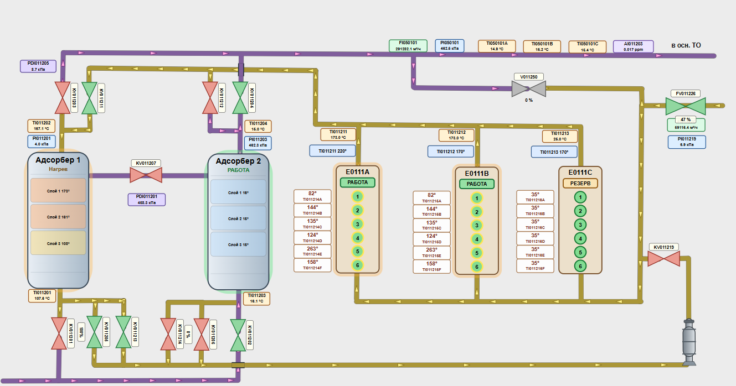The height and width of the screenshot is (386, 736).
Task: Click the РАБОТА status of E0111B
Action: pos(476,184)
